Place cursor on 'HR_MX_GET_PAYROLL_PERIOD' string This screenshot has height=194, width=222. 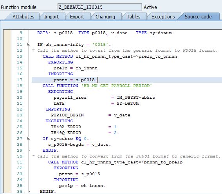(x=117, y=86)
